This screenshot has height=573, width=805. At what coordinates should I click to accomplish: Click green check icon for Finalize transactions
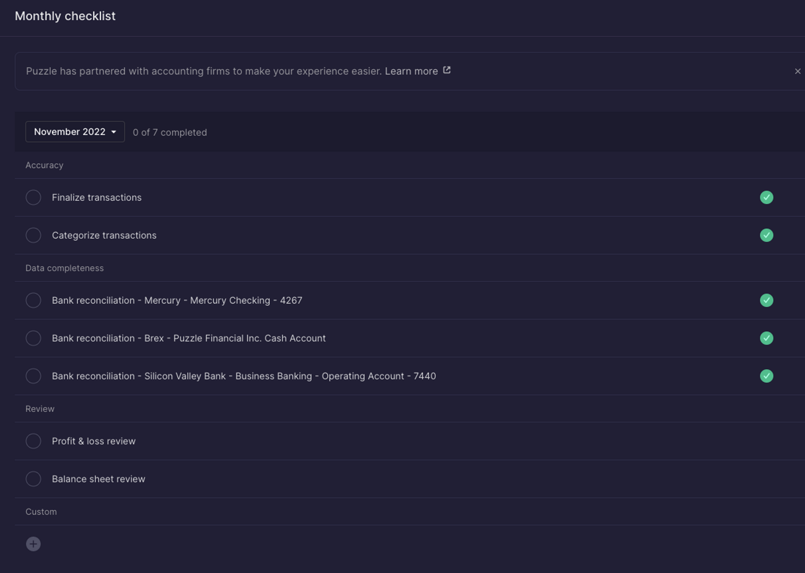click(x=766, y=197)
